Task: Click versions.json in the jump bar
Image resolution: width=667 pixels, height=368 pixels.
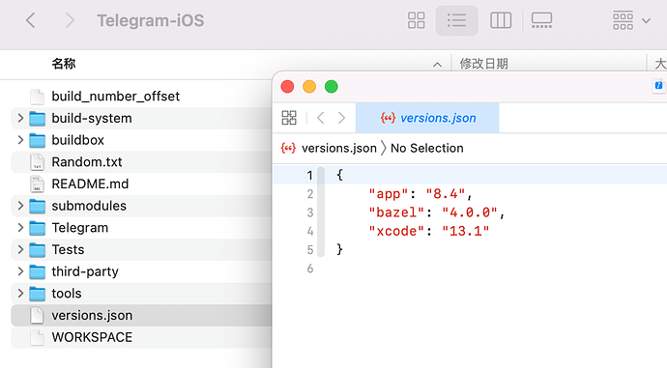Action: pos(339,148)
